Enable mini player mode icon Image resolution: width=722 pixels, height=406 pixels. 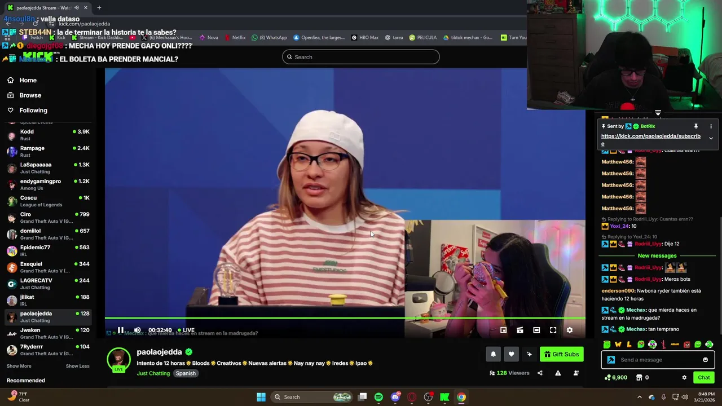tap(503, 330)
